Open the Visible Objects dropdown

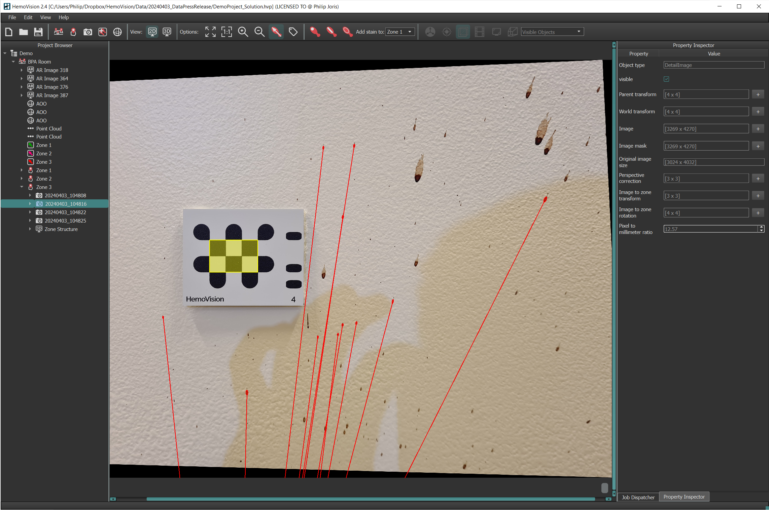point(552,32)
